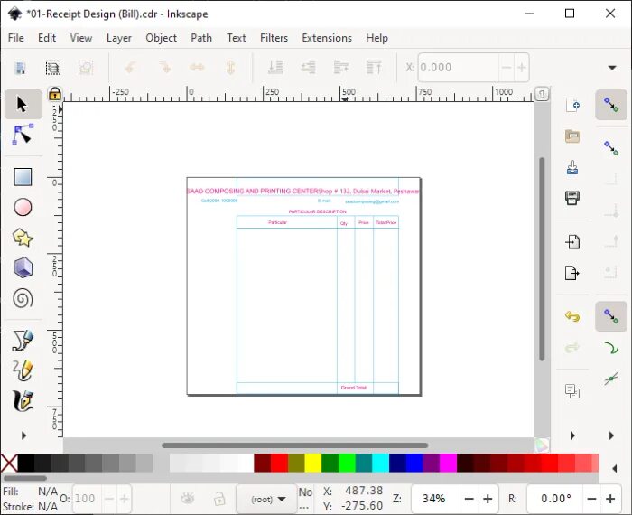
Task: Toggle snap nodes and paths button
Action: (x=611, y=316)
